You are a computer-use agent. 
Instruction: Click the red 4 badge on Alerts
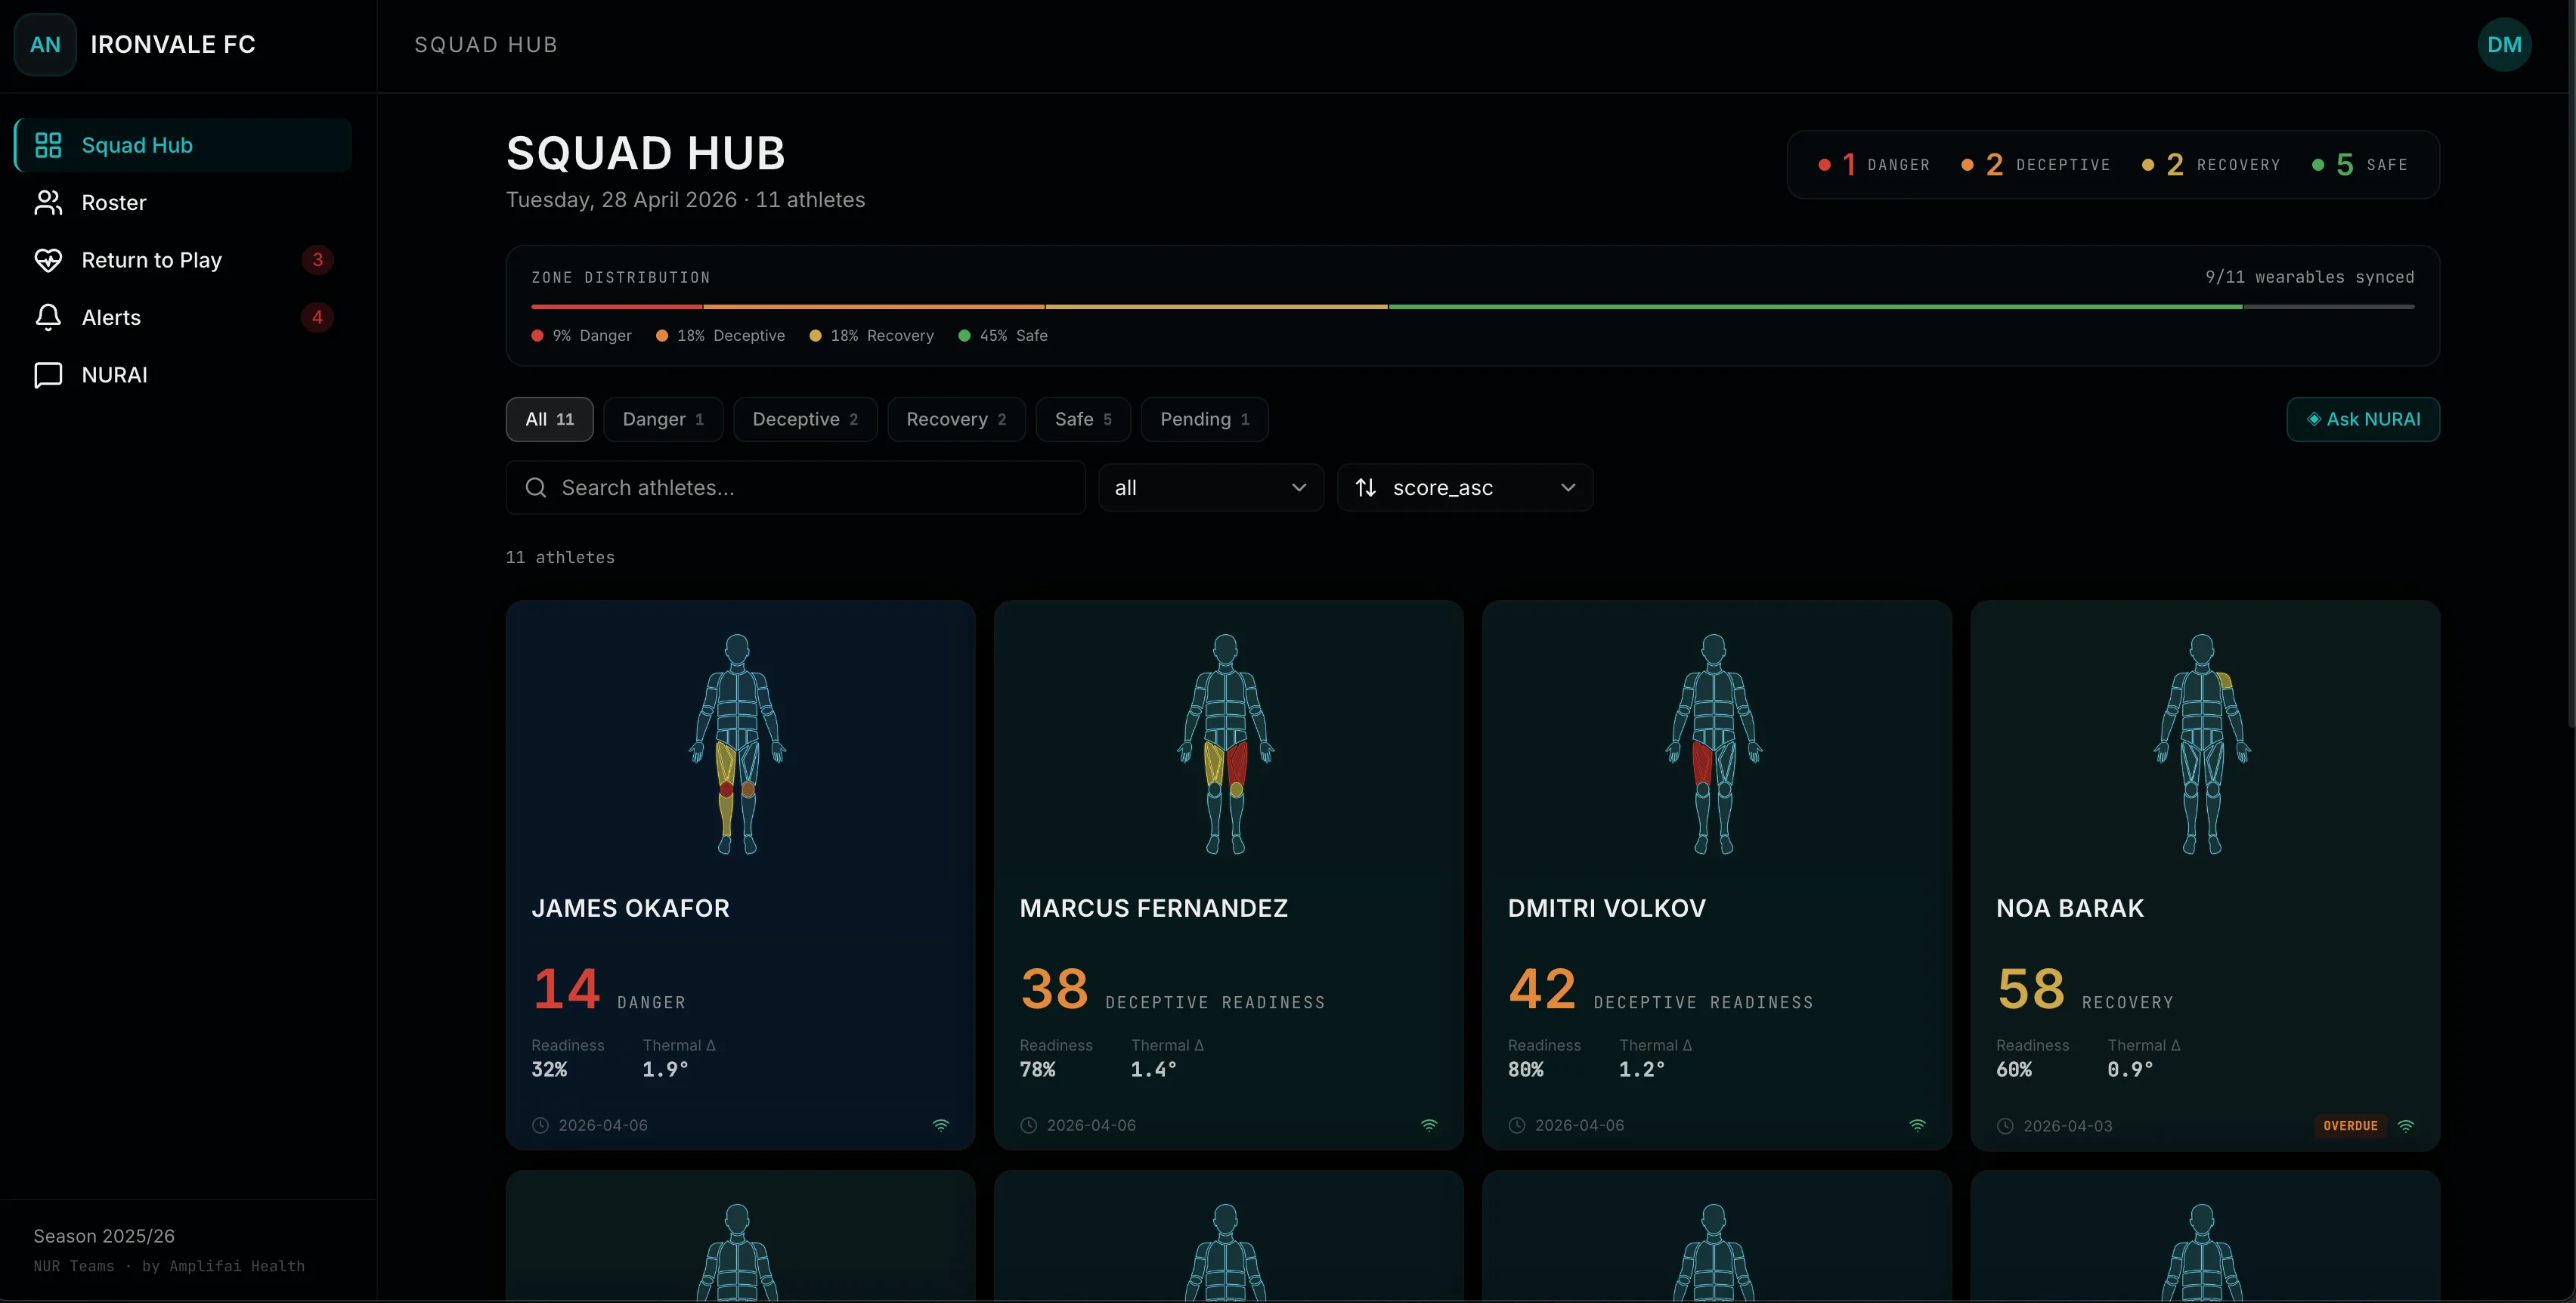pyautogui.click(x=317, y=317)
